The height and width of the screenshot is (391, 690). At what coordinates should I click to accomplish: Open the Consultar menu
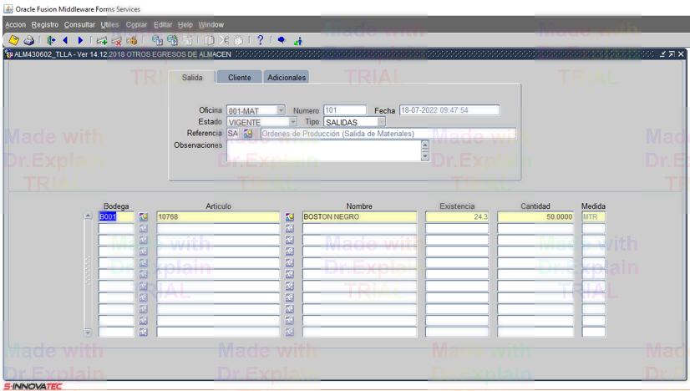click(79, 25)
